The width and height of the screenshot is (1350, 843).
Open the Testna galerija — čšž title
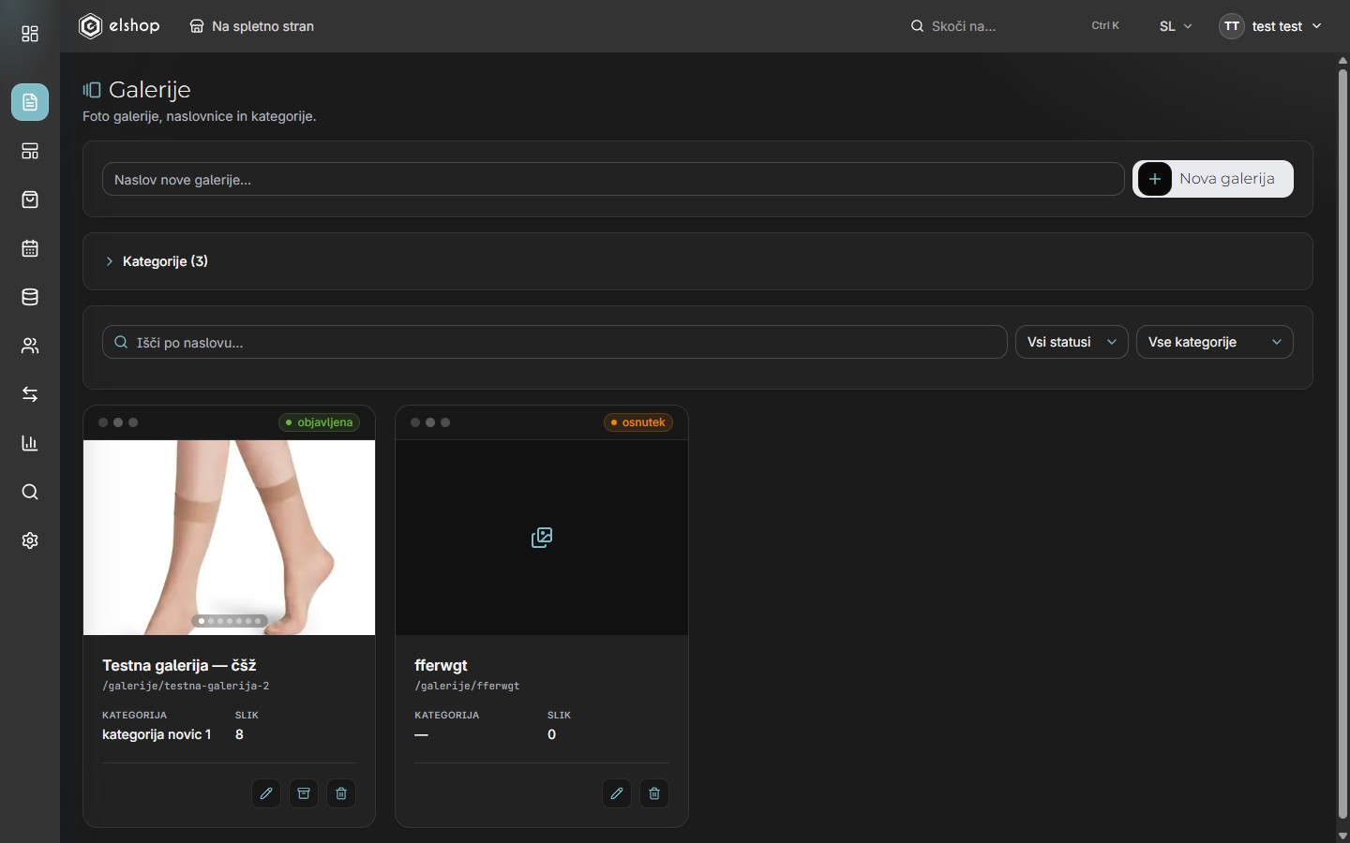point(179,665)
